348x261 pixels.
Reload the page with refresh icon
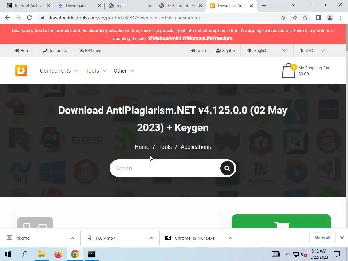tap(29, 18)
